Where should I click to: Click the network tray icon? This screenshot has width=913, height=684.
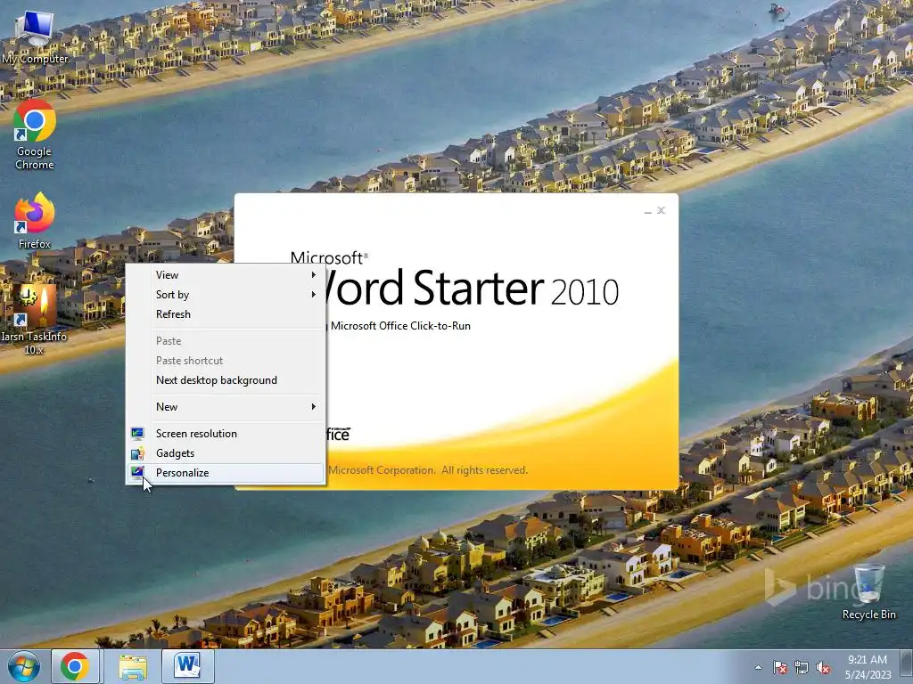(x=802, y=667)
